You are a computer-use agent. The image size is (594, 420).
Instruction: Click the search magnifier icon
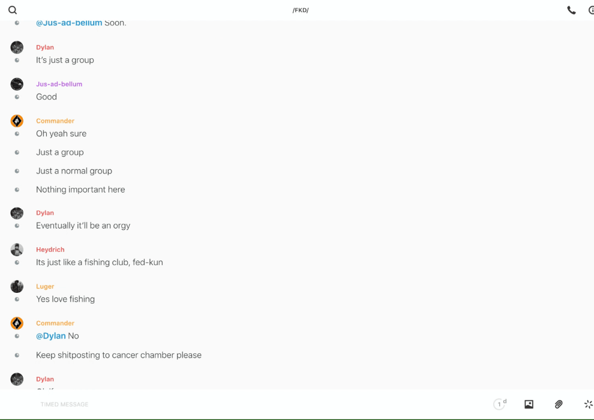tap(13, 10)
